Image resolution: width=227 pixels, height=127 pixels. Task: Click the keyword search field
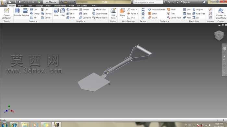pos(148,2)
